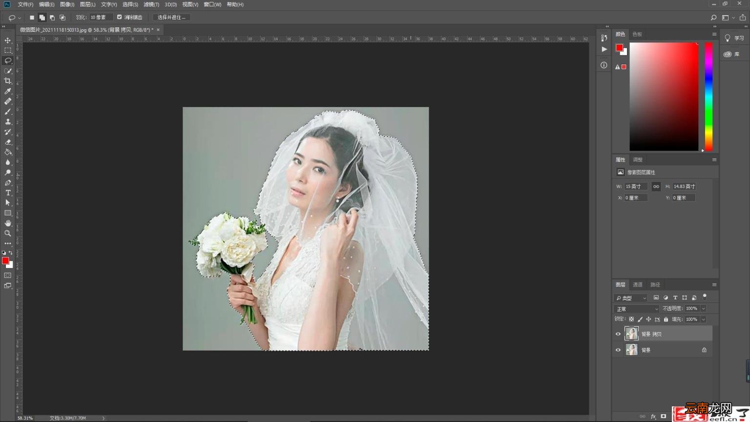
Task: Expand the 不透明度 opacity slider dropdown
Action: click(x=704, y=309)
